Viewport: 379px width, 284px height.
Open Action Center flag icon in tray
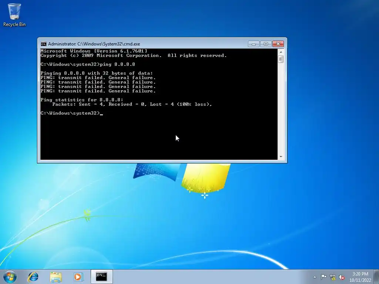click(x=323, y=277)
